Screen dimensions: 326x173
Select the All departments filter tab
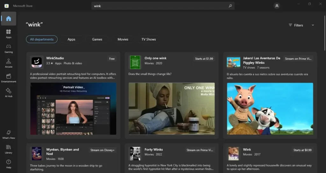[42, 39]
